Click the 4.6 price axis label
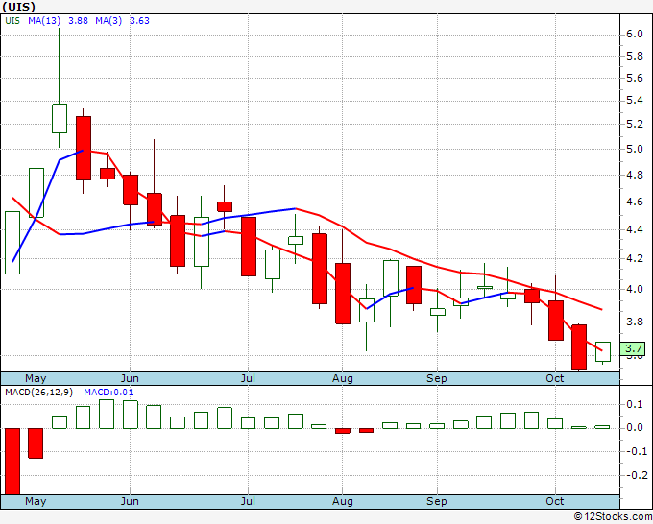Viewport: 653px width, 524px height. (x=634, y=202)
